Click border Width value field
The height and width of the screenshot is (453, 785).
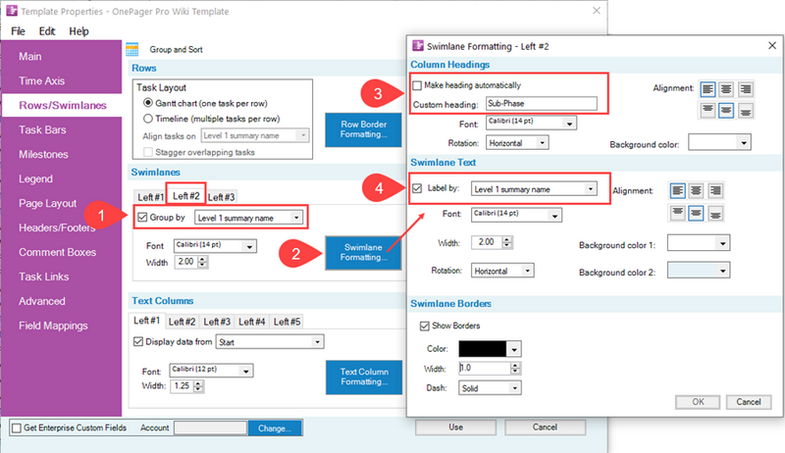click(484, 368)
